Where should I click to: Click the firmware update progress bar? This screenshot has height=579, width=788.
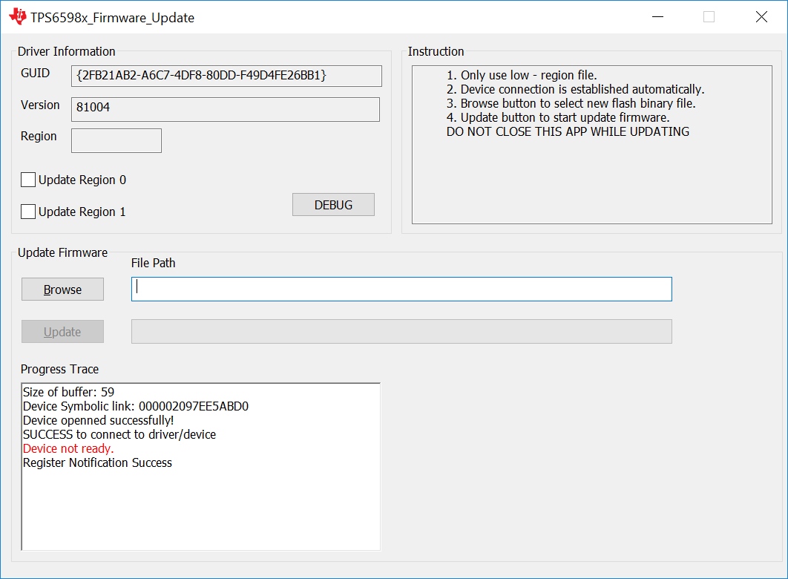click(x=401, y=331)
